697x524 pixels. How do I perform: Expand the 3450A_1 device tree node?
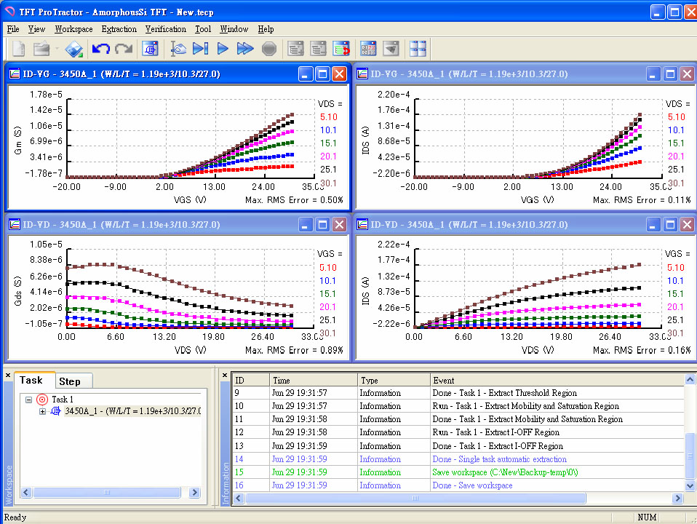coord(42,412)
